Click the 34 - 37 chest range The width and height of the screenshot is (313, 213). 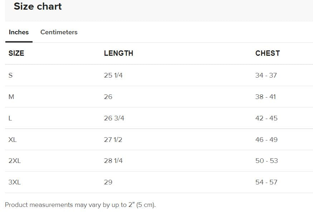tap(266, 75)
